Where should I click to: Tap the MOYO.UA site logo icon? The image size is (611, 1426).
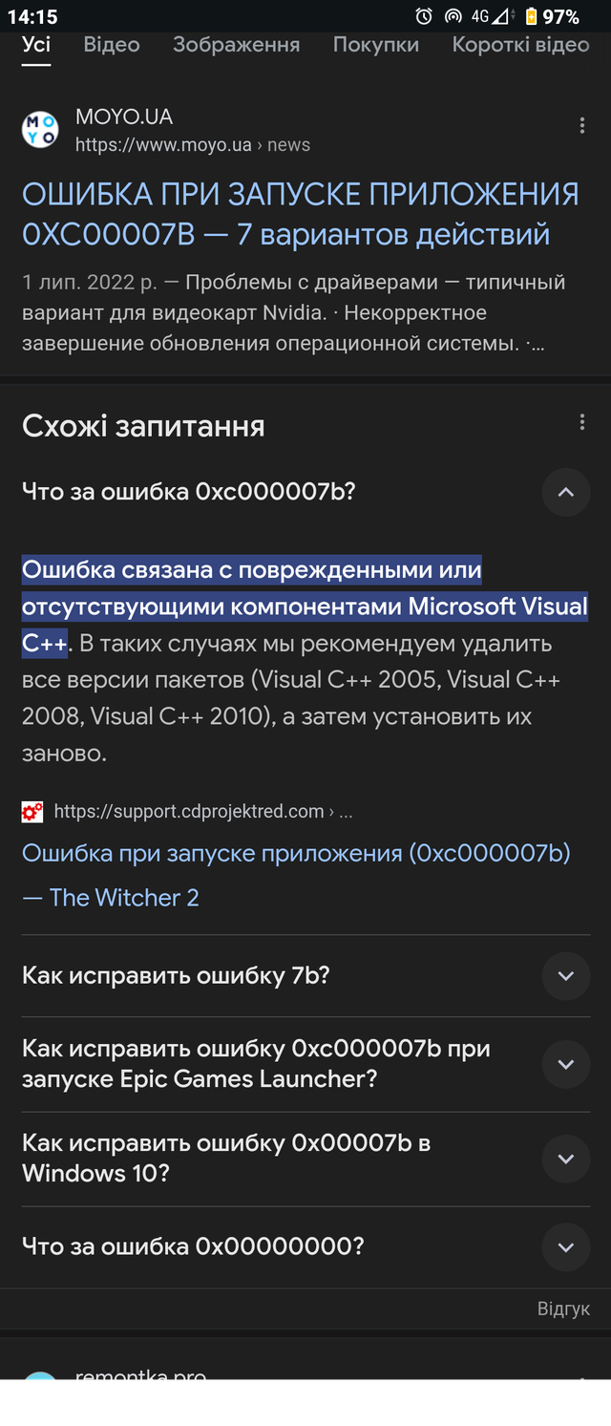[40, 129]
